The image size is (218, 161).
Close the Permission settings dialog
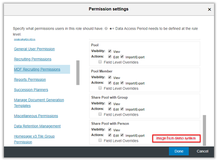pos(209,9)
